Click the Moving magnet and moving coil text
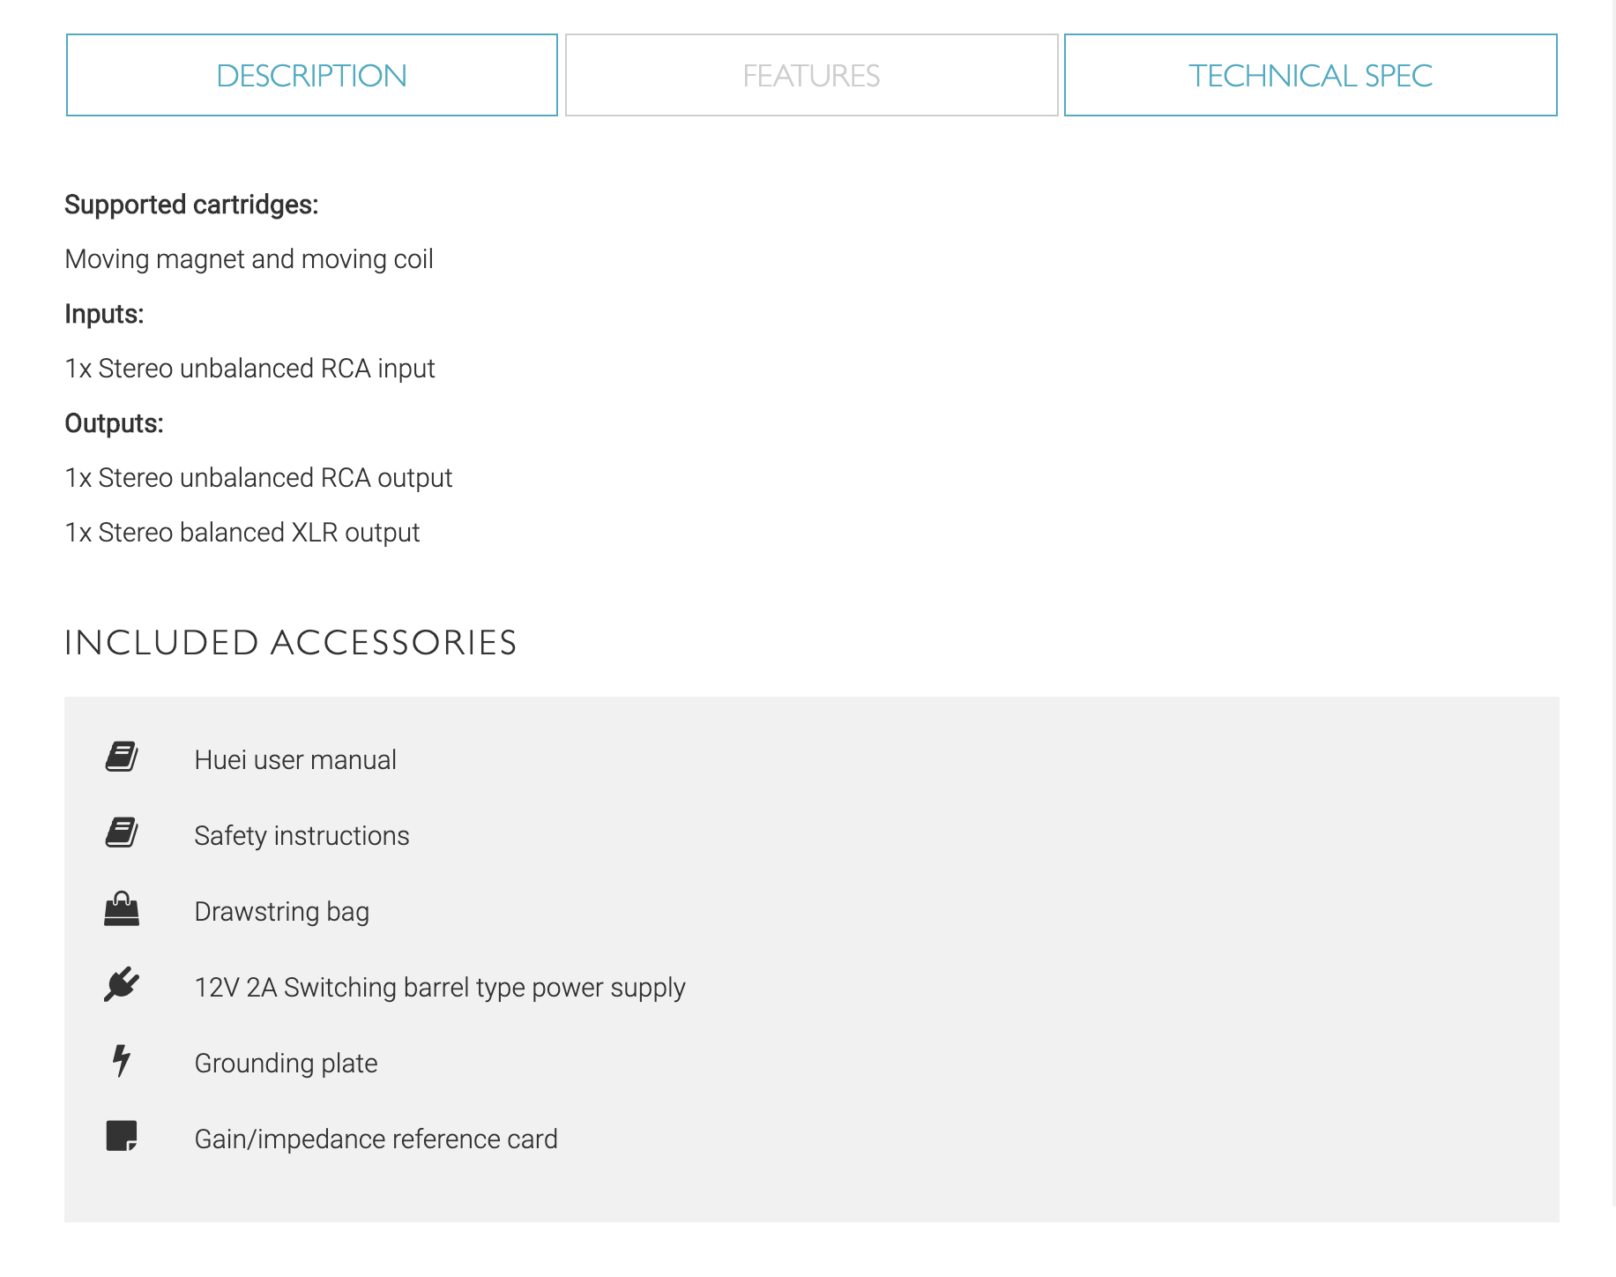The height and width of the screenshot is (1277, 1616). (249, 259)
